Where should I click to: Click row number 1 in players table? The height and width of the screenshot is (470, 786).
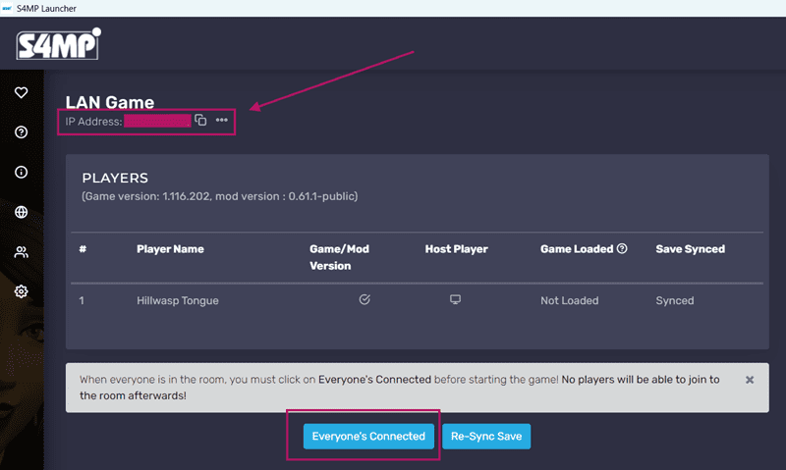point(82,301)
